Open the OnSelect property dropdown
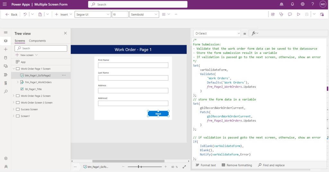 [217, 33]
